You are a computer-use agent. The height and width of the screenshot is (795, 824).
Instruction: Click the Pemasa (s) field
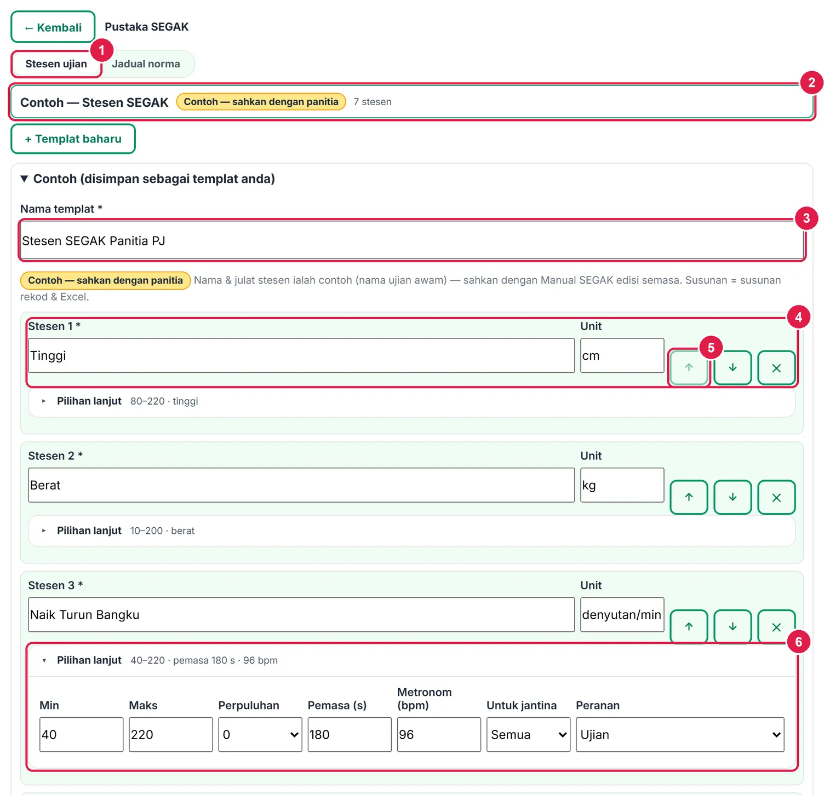pyautogui.click(x=350, y=735)
